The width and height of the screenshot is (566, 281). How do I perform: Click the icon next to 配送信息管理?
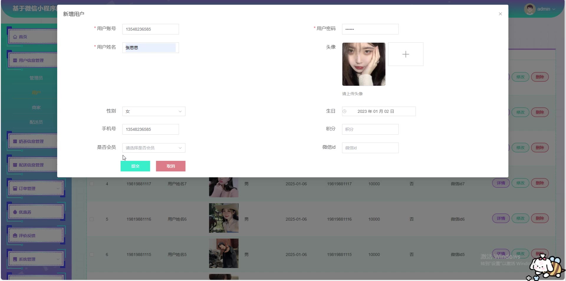pyautogui.click(x=15, y=165)
